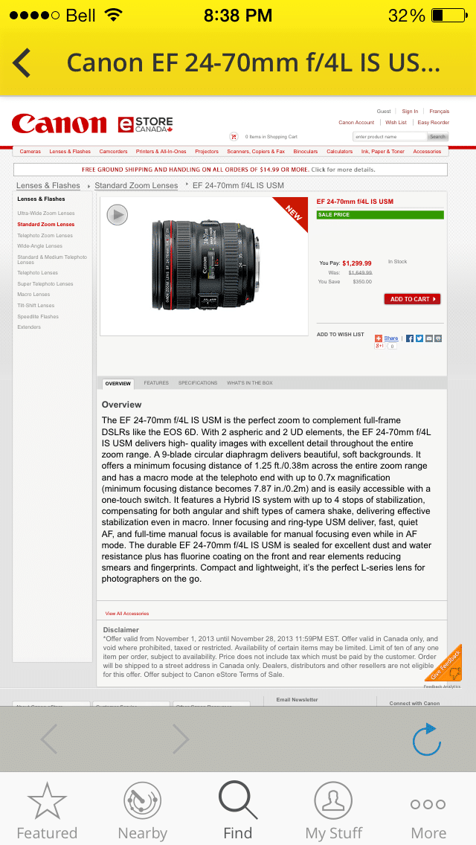Play the lens product video
The image size is (476, 845).
[117, 214]
